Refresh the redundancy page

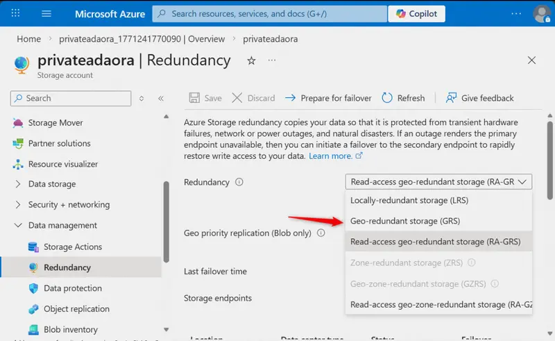[403, 98]
